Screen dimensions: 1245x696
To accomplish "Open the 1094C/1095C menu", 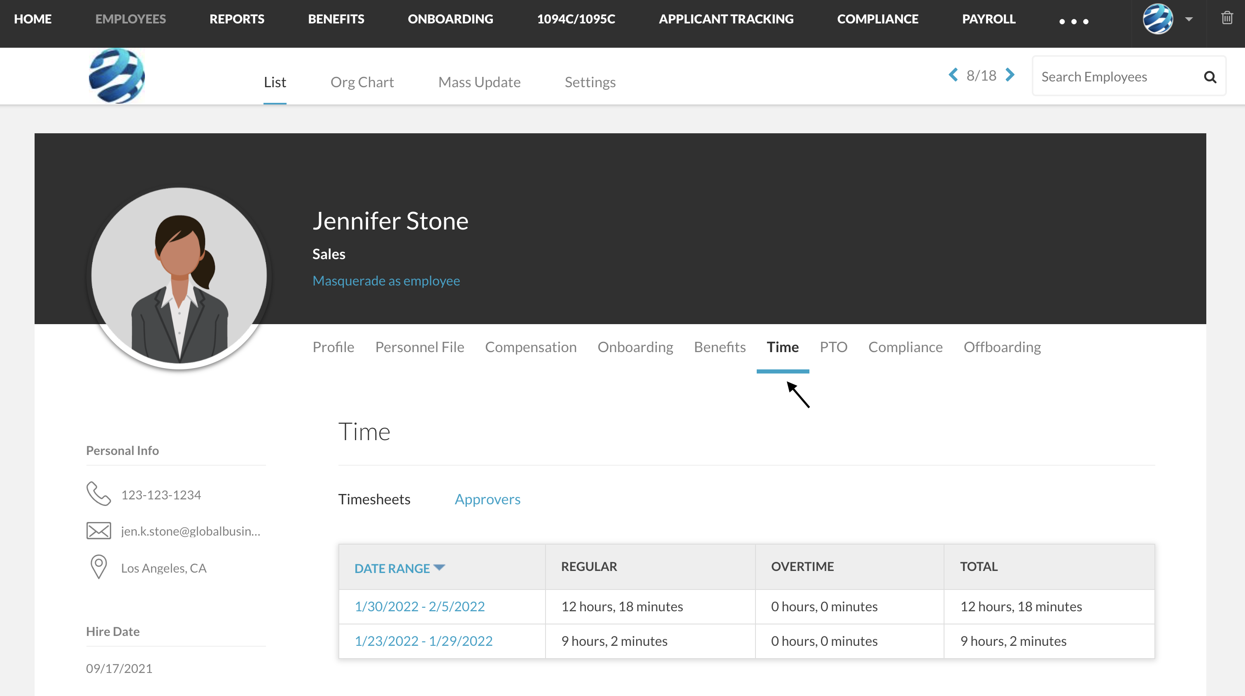I will [x=576, y=19].
